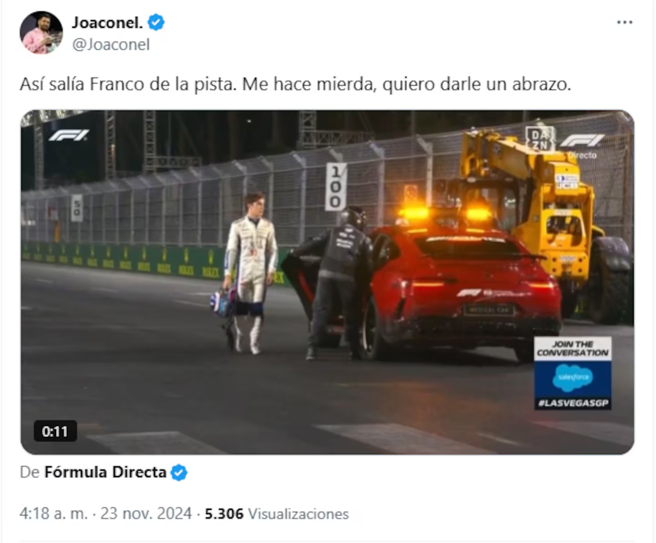
Task: Click the verified badge next to Joaconel
Action: 156,22
